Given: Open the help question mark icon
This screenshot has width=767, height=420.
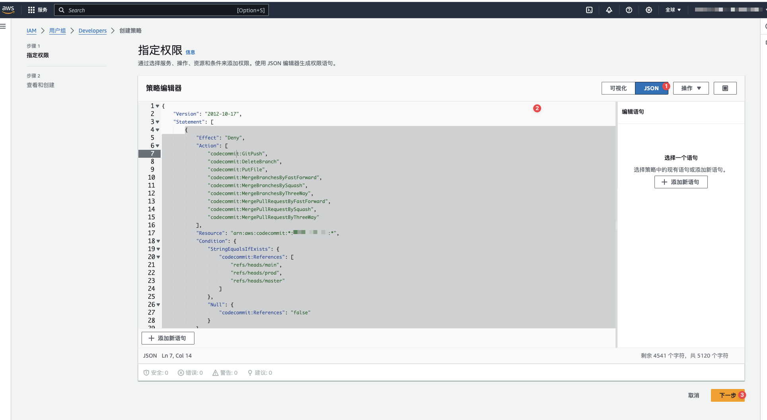Looking at the screenshot, I should click(x=629, y=10).
